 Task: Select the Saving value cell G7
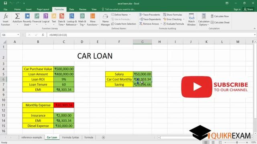pyautogui.click(x=143, y=84)
